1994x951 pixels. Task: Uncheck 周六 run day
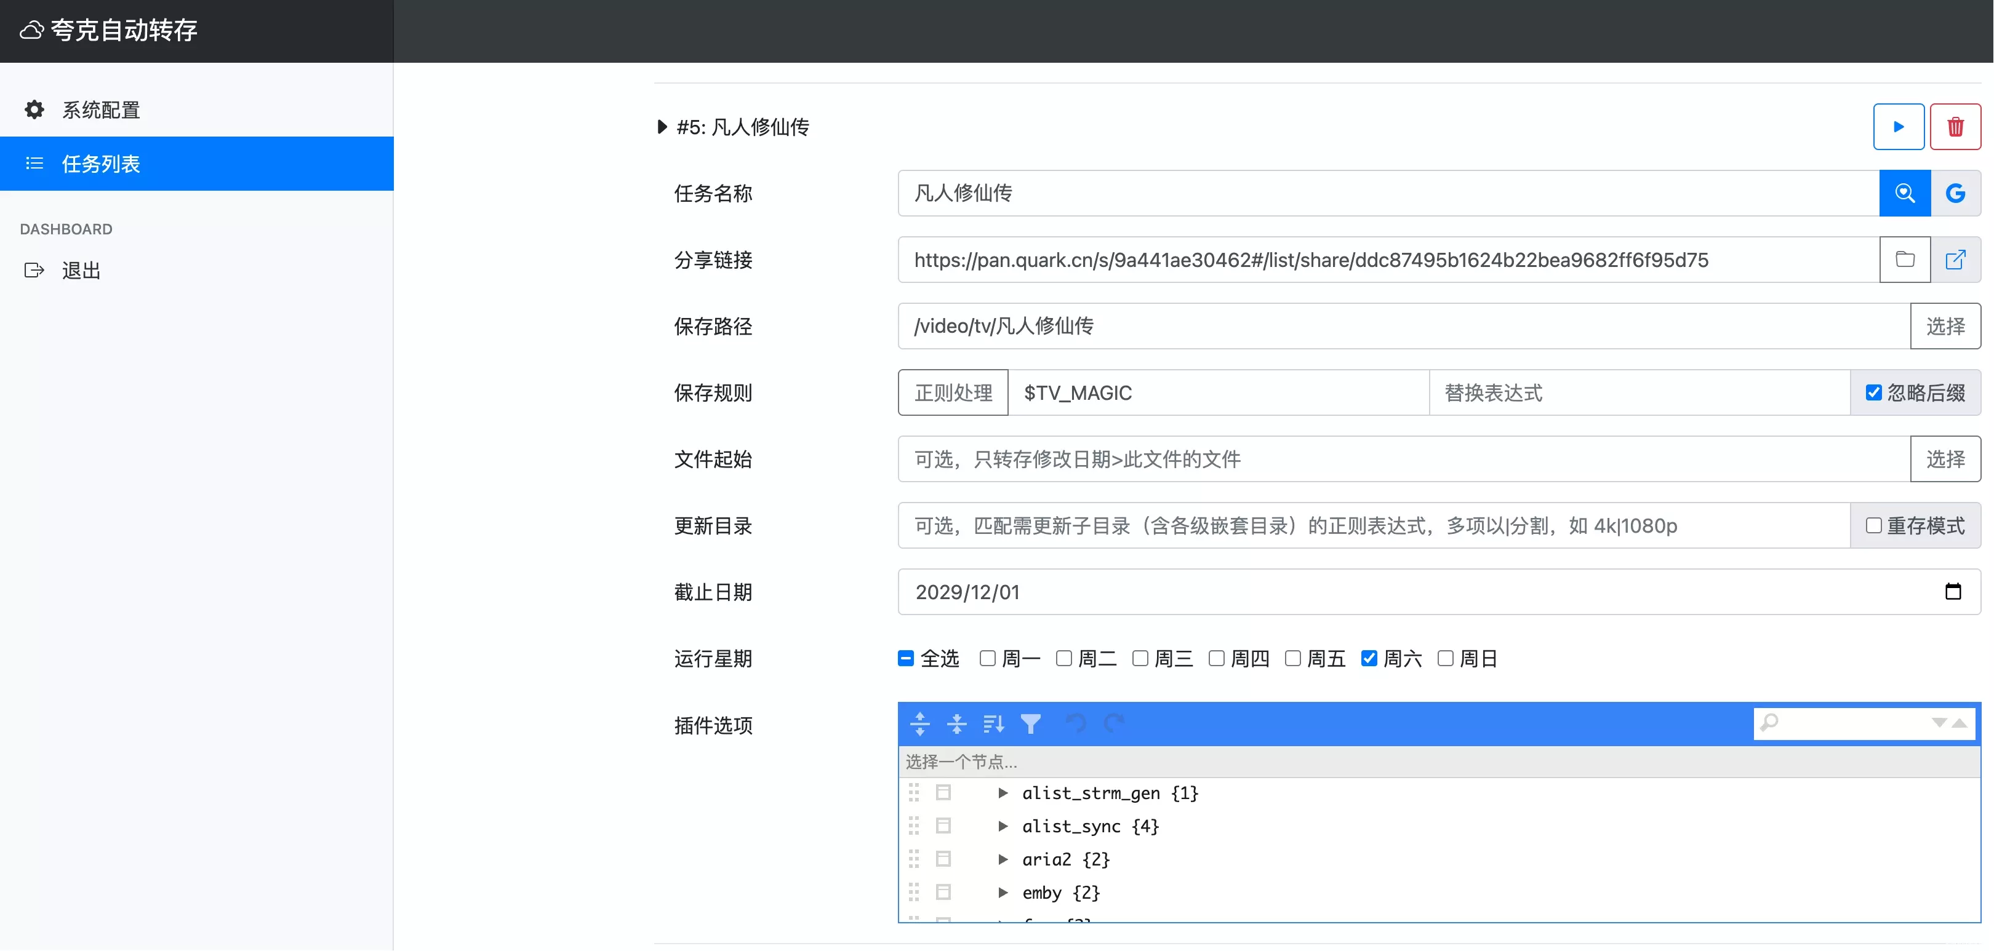tap(1369, 659)
